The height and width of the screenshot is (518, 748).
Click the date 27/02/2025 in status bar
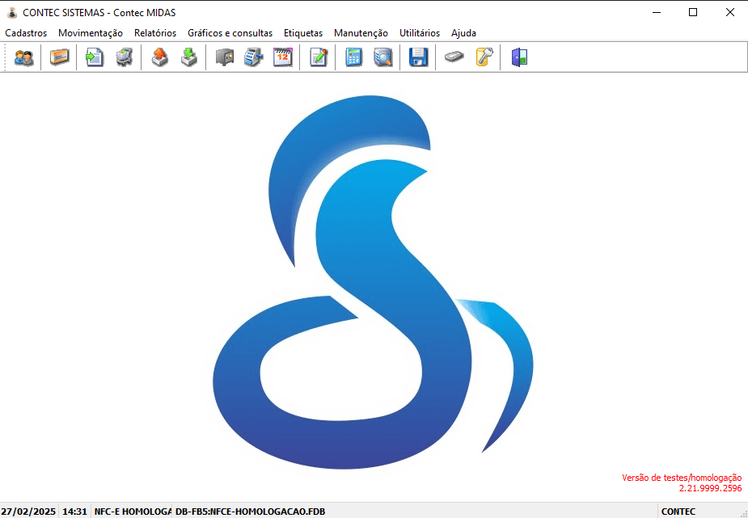click(28, 512)
